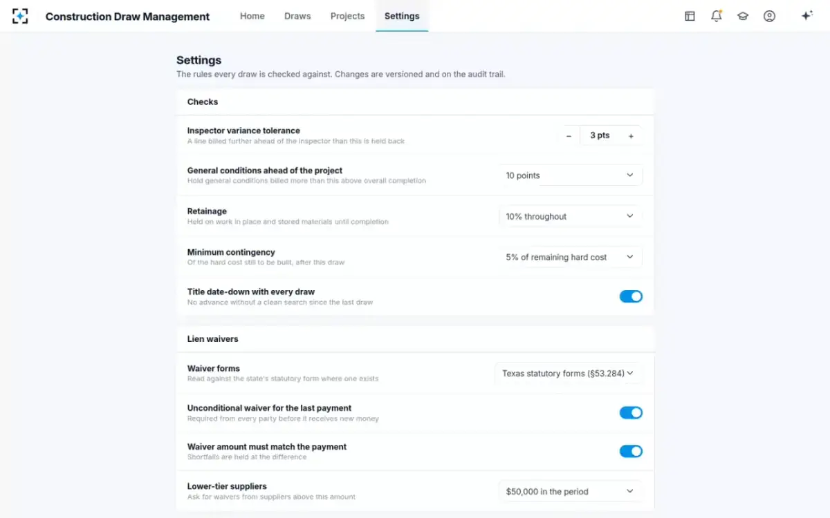Image resolution: width=830 pixels, height=518 pixels.
Task: Click the Settings page heading
Action: (x=199, y=60)
